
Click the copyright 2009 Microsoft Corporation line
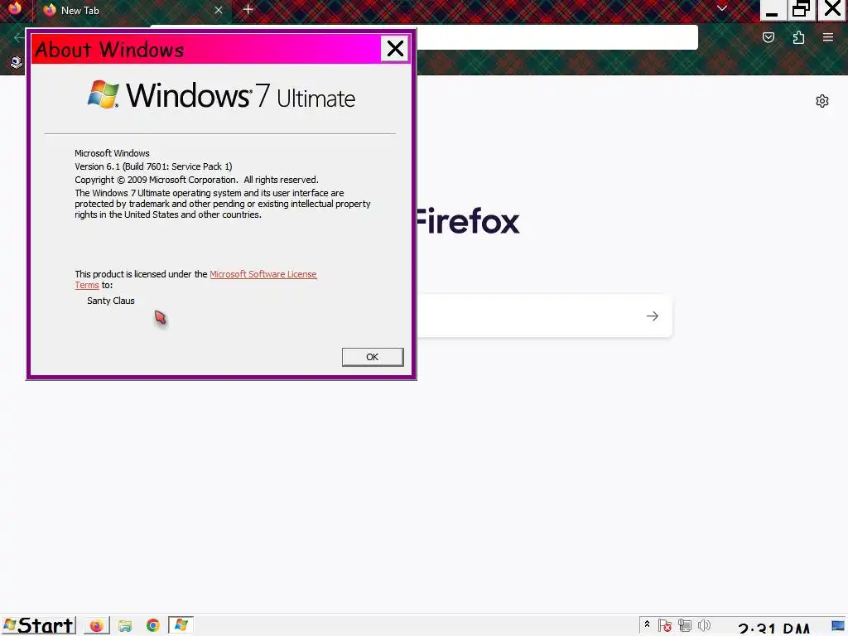pyautogui.click(x=196, y=180)
